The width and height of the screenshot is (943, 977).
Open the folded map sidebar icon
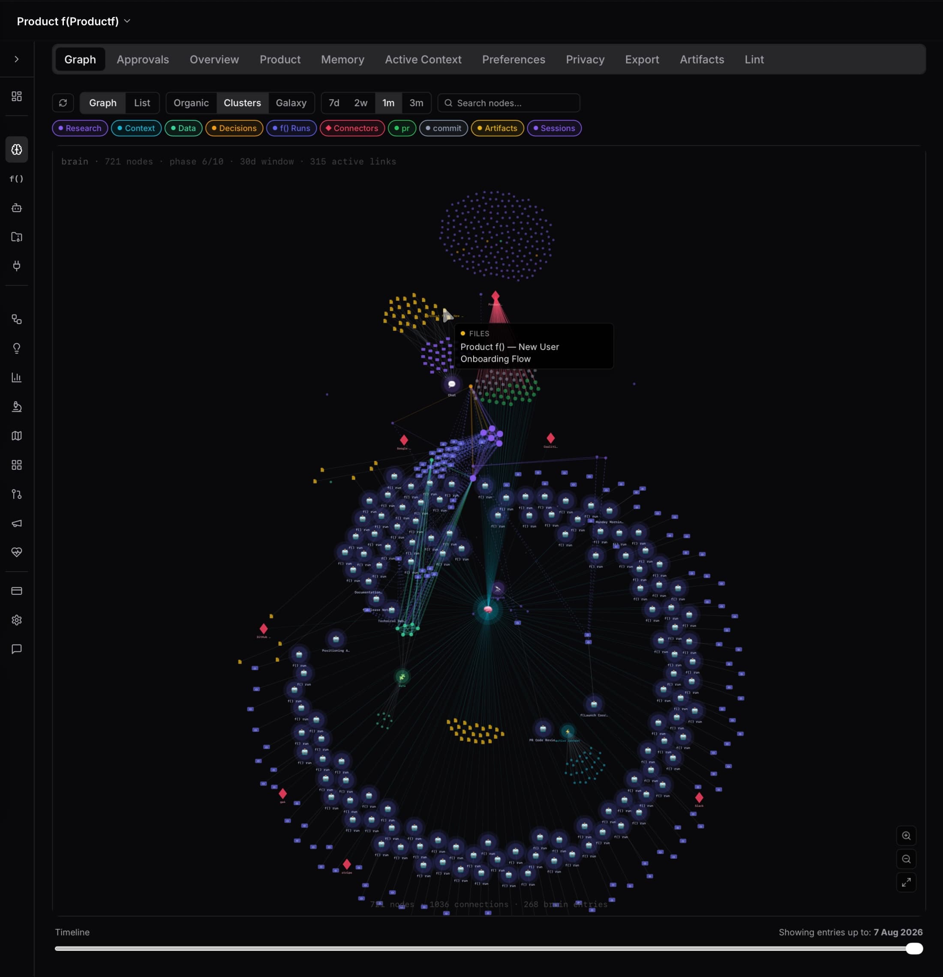point(16,436)
